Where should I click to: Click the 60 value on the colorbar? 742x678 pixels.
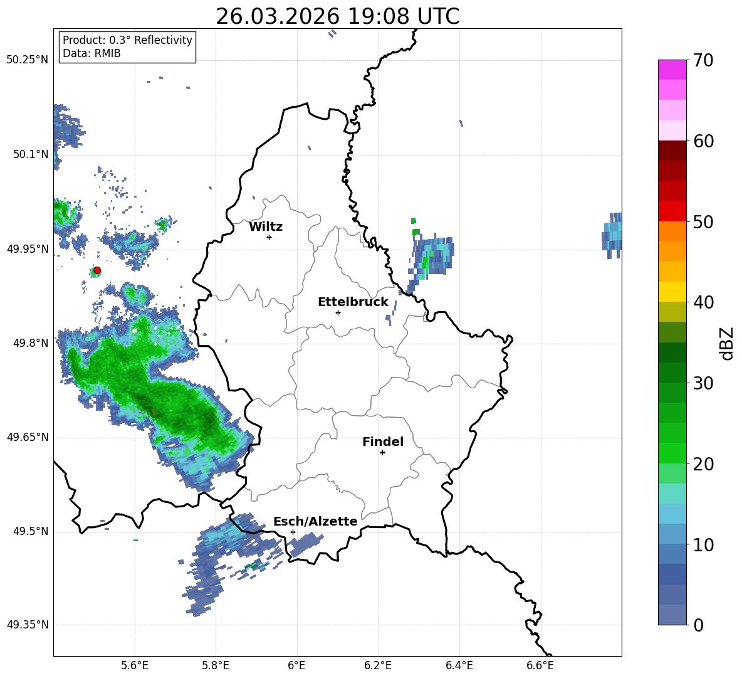(x=703, y=141)
